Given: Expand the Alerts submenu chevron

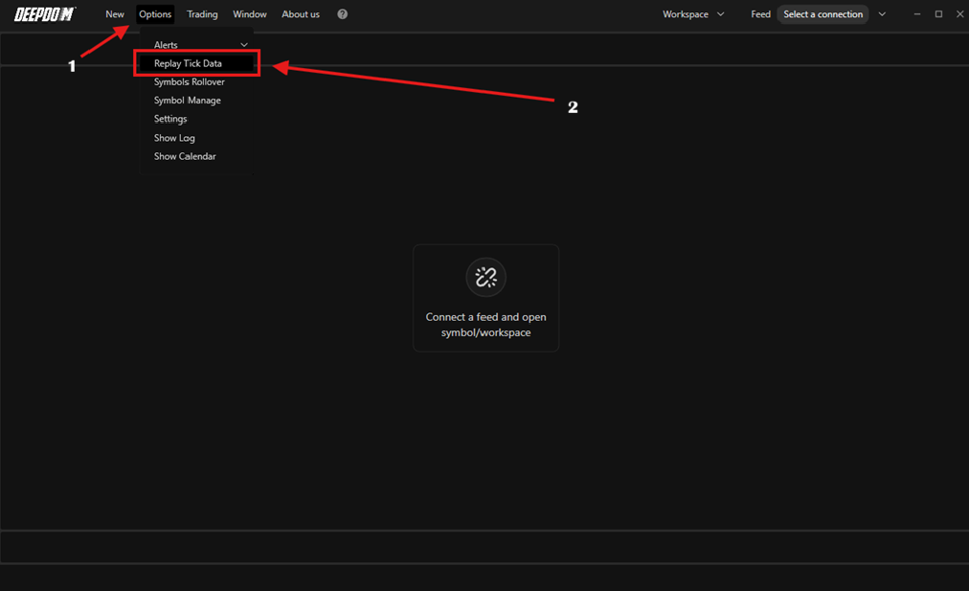Looking at the screenshot, I should coord(244,45).
